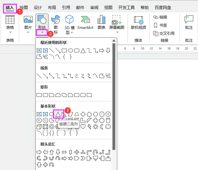Select the lightning bolt shape
Screen dimensions: 198x170
coord(89,127)
